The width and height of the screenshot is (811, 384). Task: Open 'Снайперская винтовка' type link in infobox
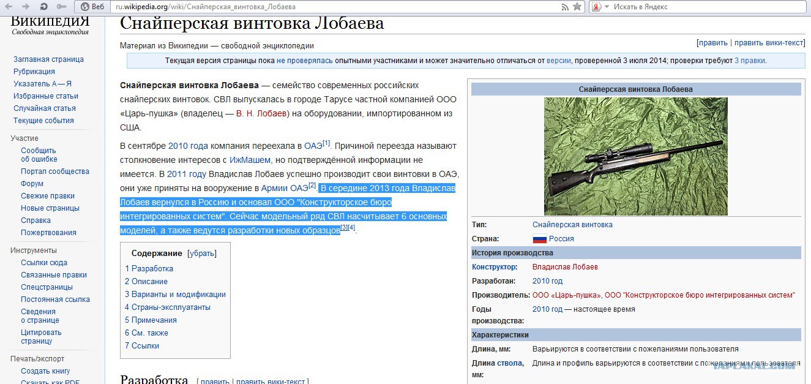pos(572,225)
